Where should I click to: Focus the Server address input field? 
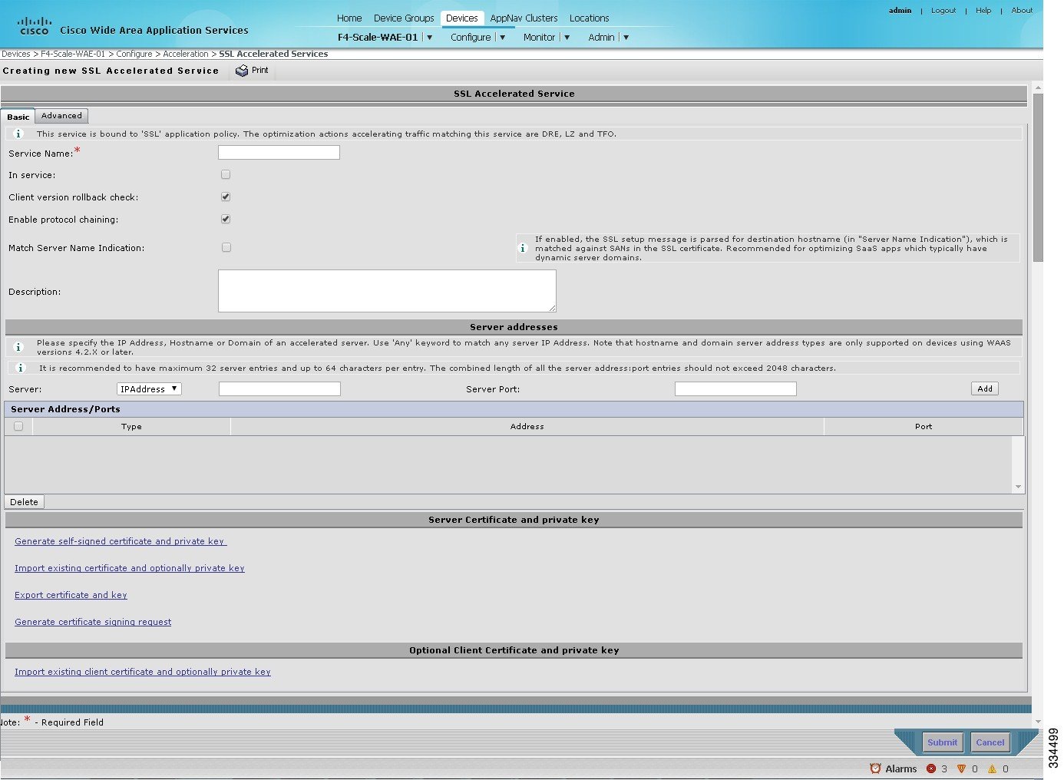(x=279, y=388)
